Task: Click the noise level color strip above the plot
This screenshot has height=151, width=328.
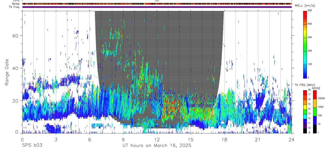Action: pyautogui.click(x=157, y=4)
